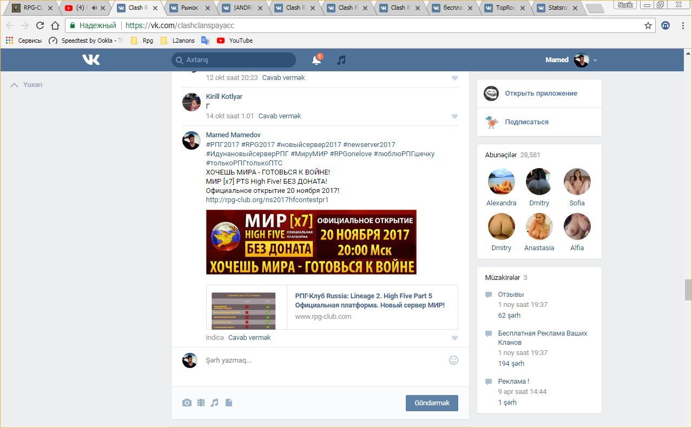
Task: Open the Rpg bookmark folder
Action: tap(142, 41)
